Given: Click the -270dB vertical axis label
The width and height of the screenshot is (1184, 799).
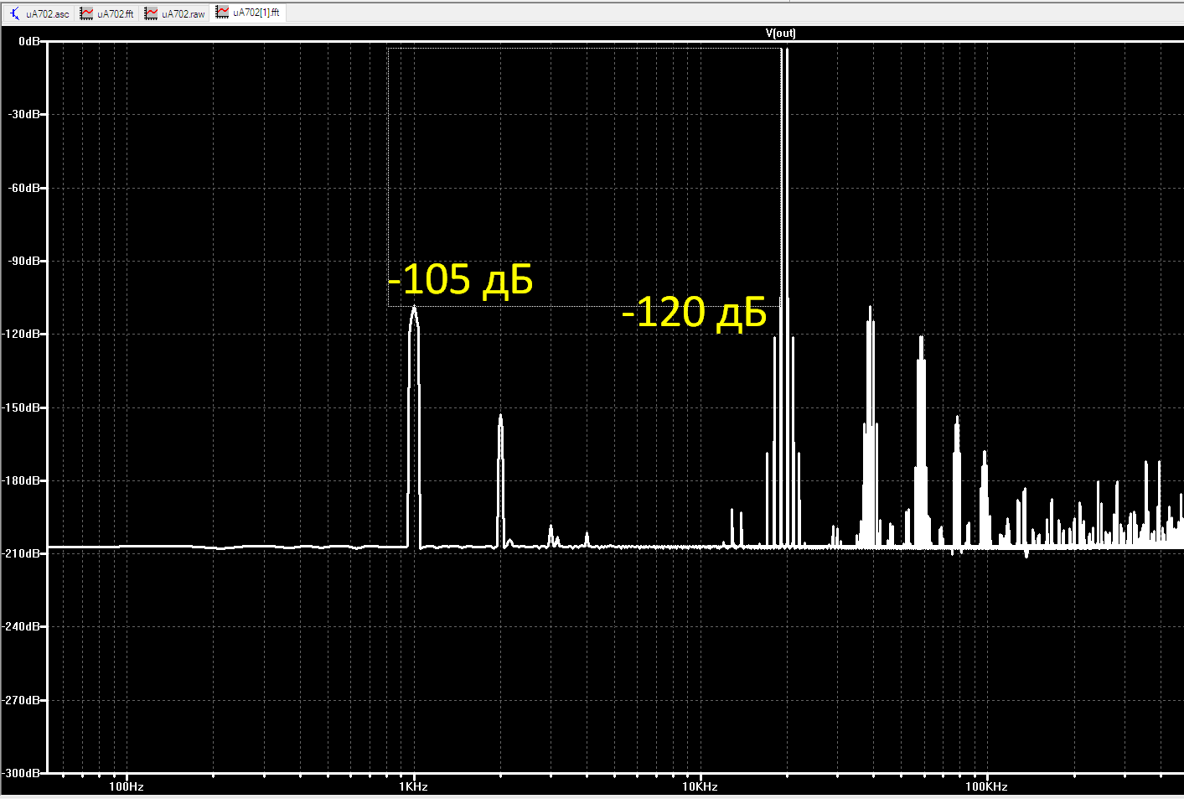Looking at the screenshot, I should [x=22, y=700].
